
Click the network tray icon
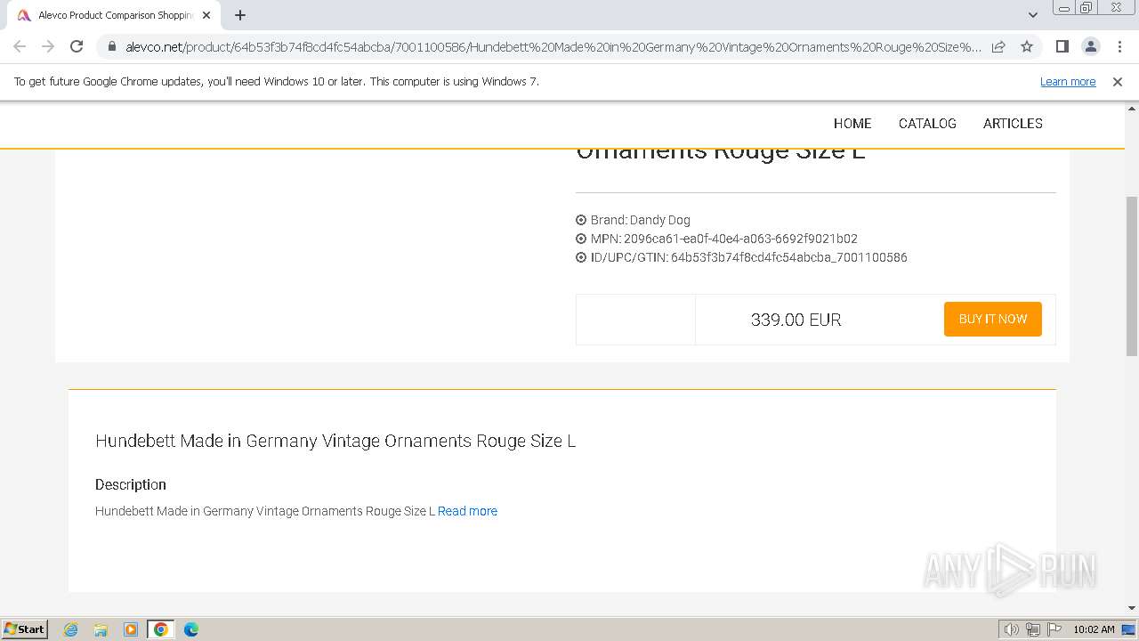1033,629
